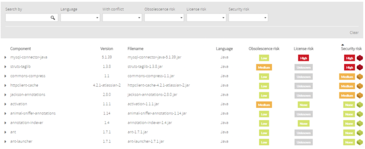365x149 pixels.
Task: Open the With conflict filter dropdown
Action: 122,18
